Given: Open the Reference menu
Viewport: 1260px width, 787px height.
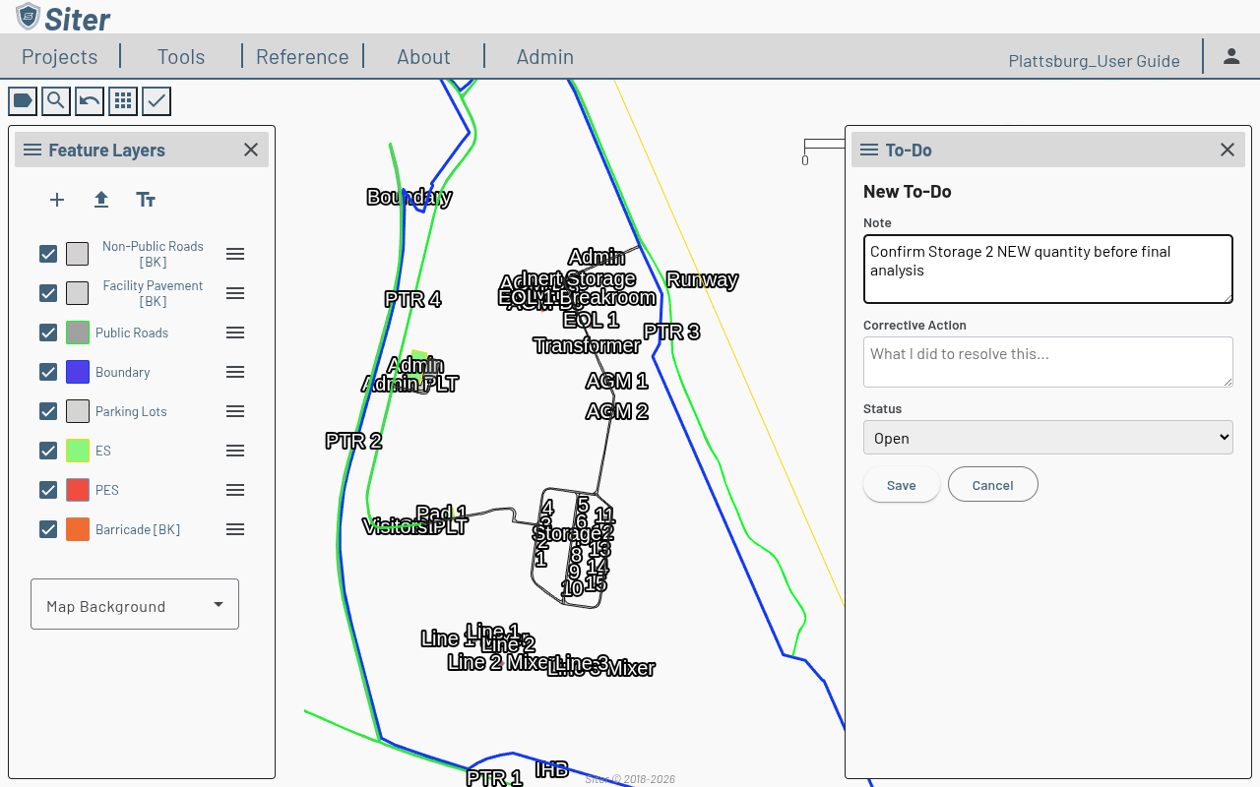Looking at the screenshot, I should tap(302, 57).
